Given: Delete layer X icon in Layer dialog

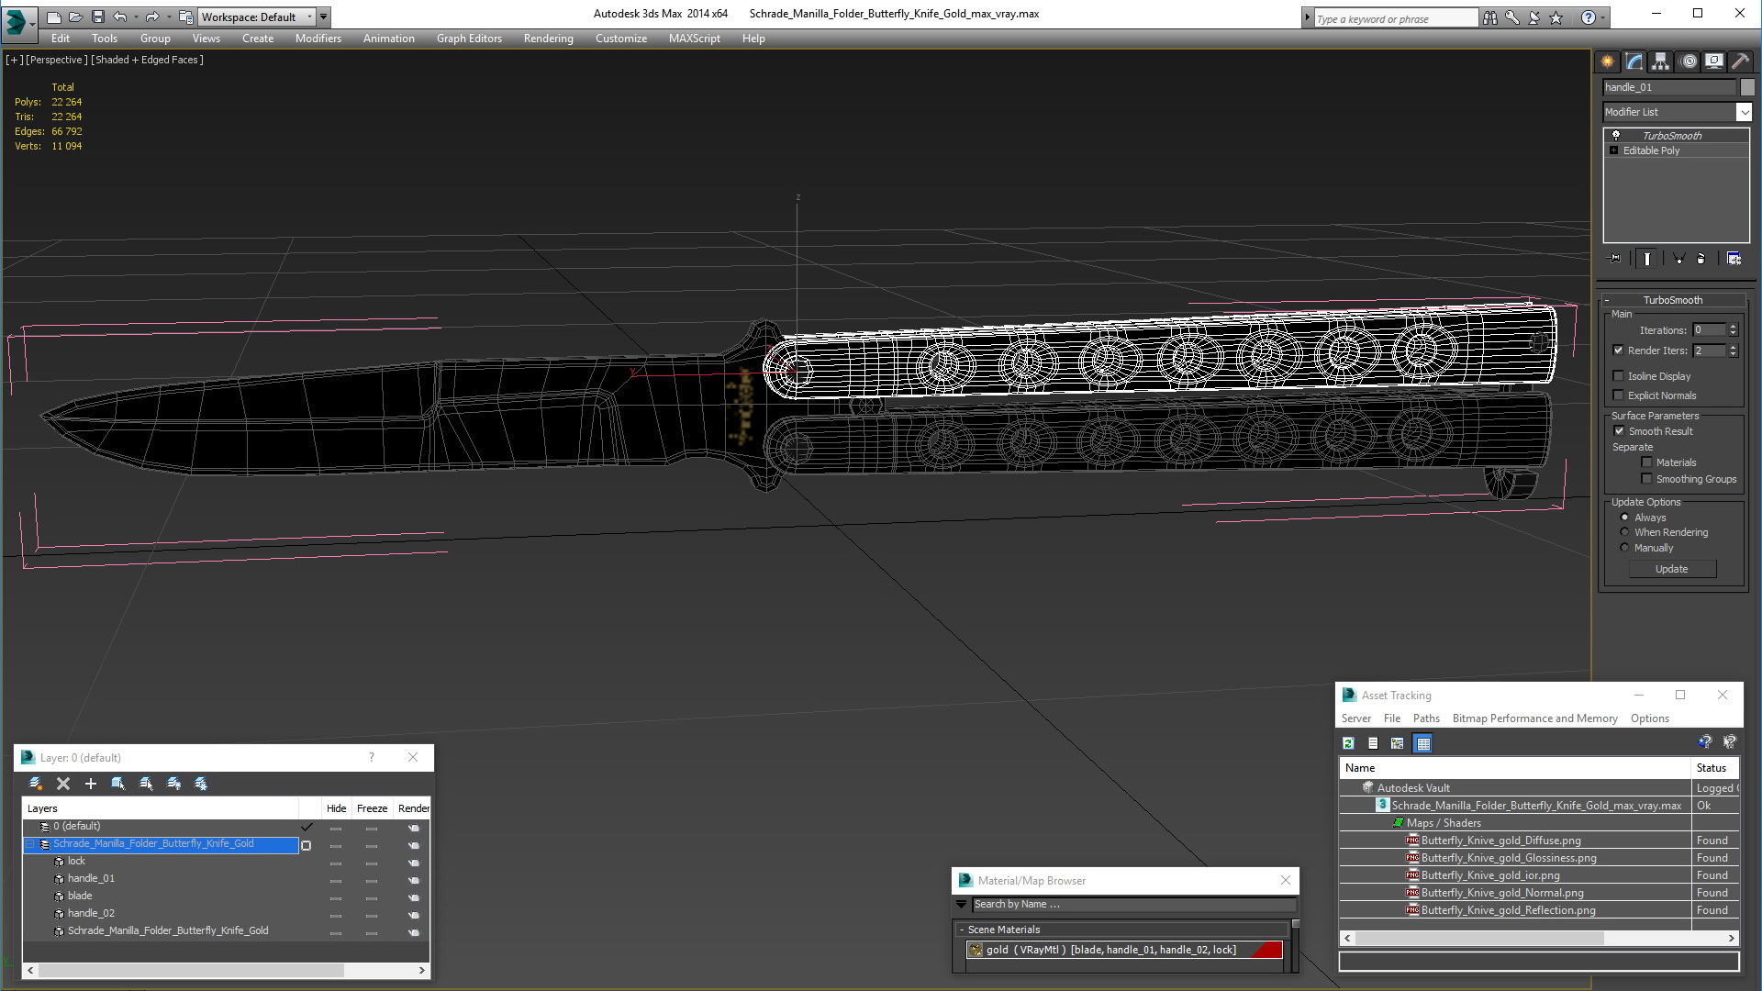Looking at the screenshot, I should pyautogui.click(x=63, y=784).
